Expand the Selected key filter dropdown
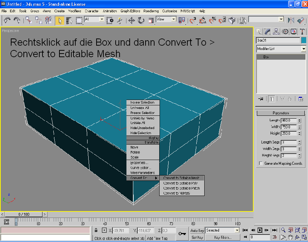Image resolution: width=308 pixels, height=242 pixels. (x=237, y=230)
